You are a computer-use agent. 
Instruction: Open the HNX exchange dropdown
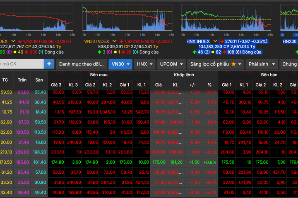(x=144, y=64)
